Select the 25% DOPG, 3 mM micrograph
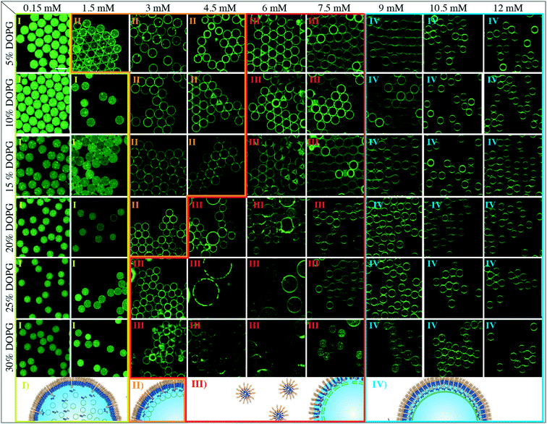Screen dimensions: 547x424 pyautogui.click(x=158, y=288)
